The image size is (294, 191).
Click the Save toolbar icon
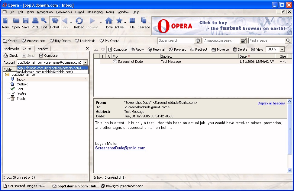tap(26, 21)
